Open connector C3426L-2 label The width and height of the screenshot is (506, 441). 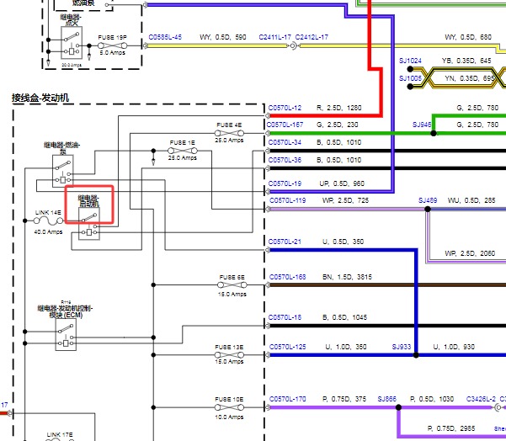[x=481, y=399]
